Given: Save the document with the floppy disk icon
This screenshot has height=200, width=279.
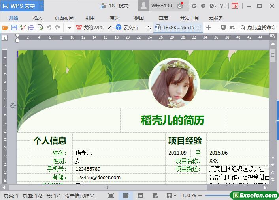Looking at the screenshot, I should 14,28.
